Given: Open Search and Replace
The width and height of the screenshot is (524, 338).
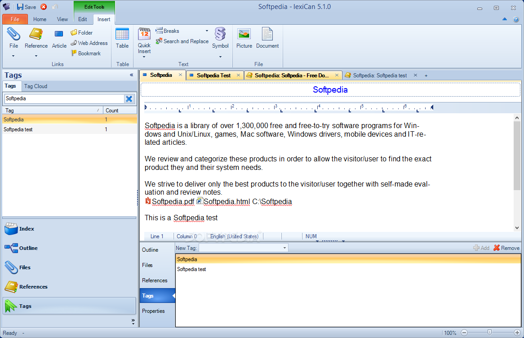Looking at the screenshot, I should (182, 41).
